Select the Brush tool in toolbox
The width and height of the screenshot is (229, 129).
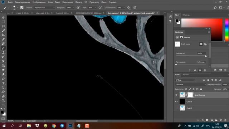tap(3, 48)
